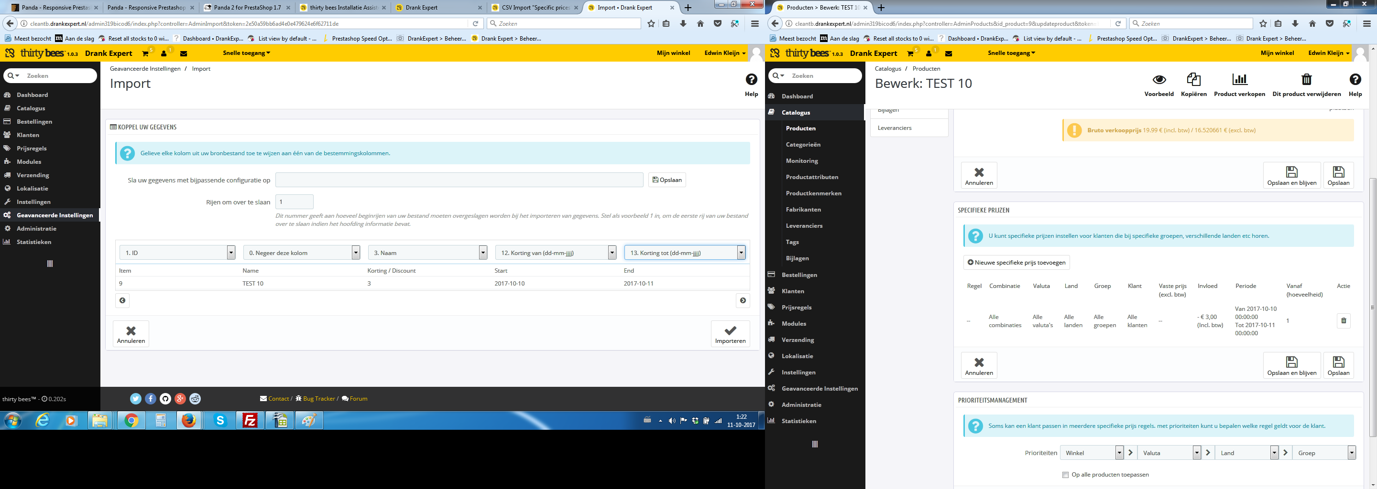Delete the specific price row via trash icon
1377x489 pixels.
pyautogui.click(x=1344, y=321)
